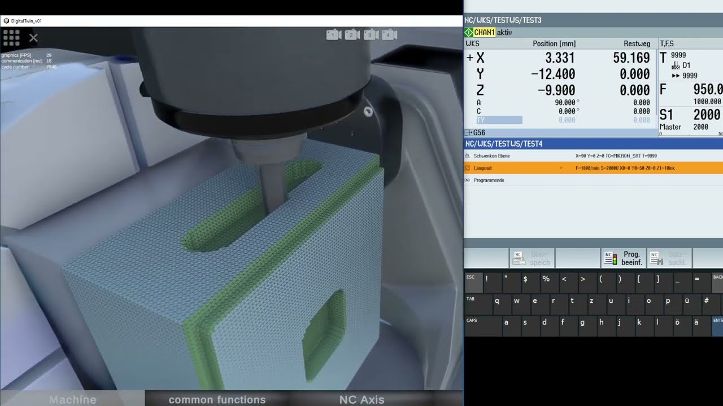Click the preselected tool arrows 9999

click(x=685, y=76)
